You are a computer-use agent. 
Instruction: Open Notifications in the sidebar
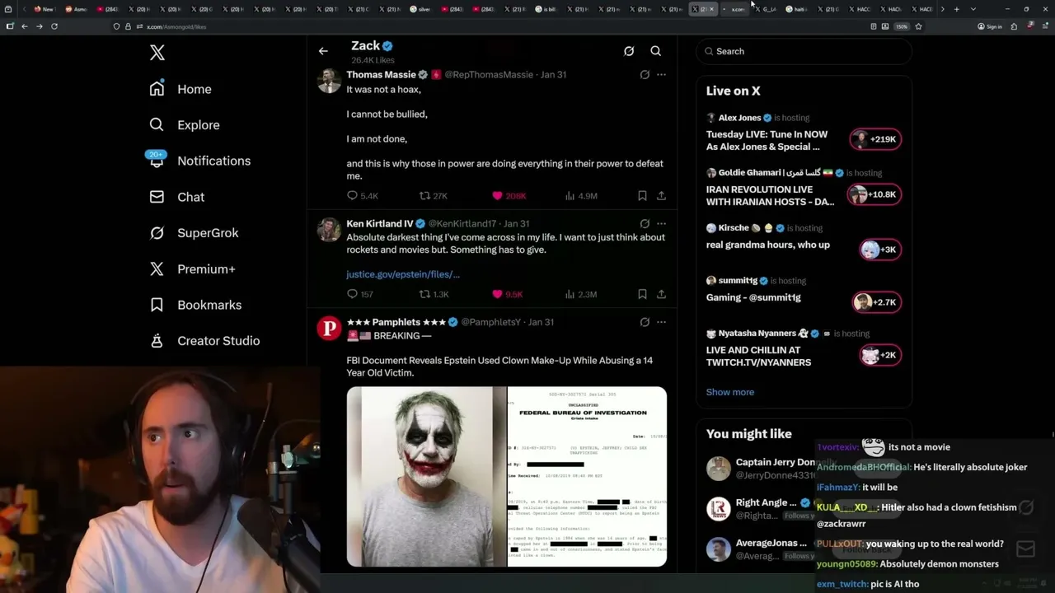[x=200, y=161]
